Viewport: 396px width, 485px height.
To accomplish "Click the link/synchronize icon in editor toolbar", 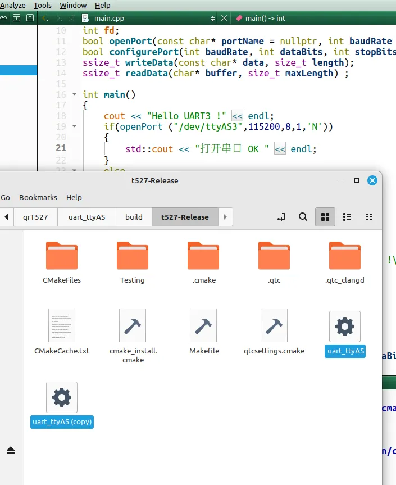I will point(3,18).
